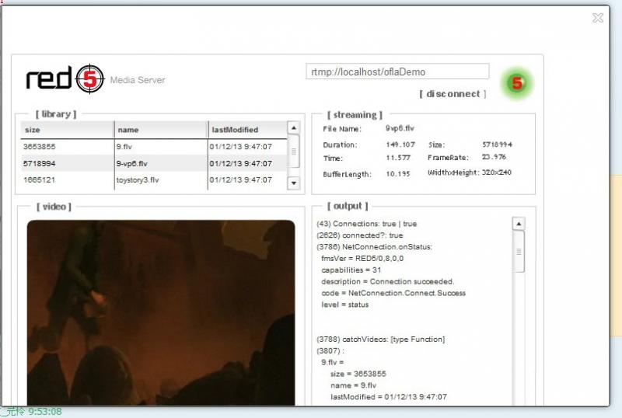Click the output line 'capabilities = 31'
This screenshot has width=622, height=418.
pyautogui.click(x=351, y=270)
